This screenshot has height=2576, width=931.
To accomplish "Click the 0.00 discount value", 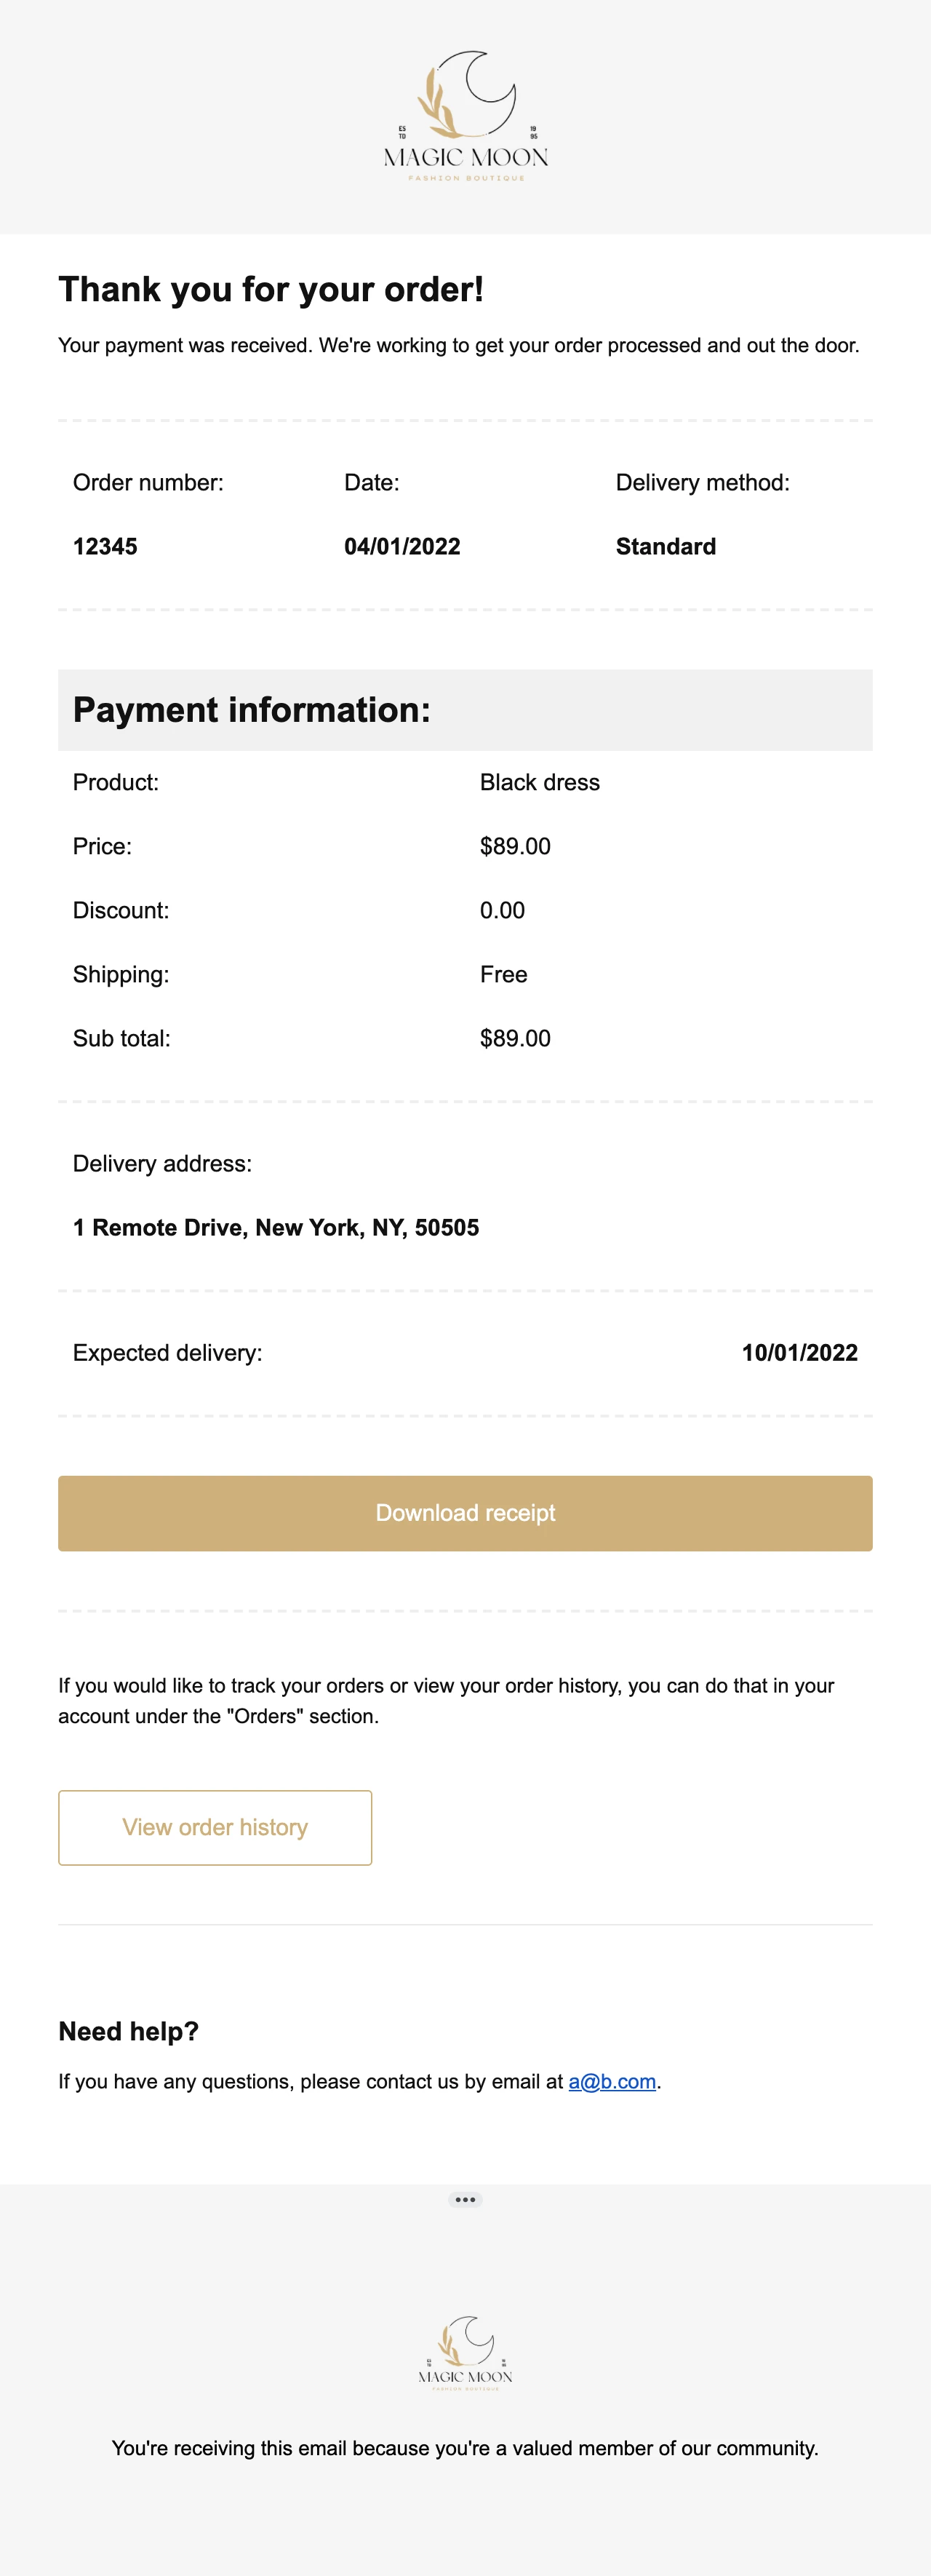I will click(x=502, y=910).
